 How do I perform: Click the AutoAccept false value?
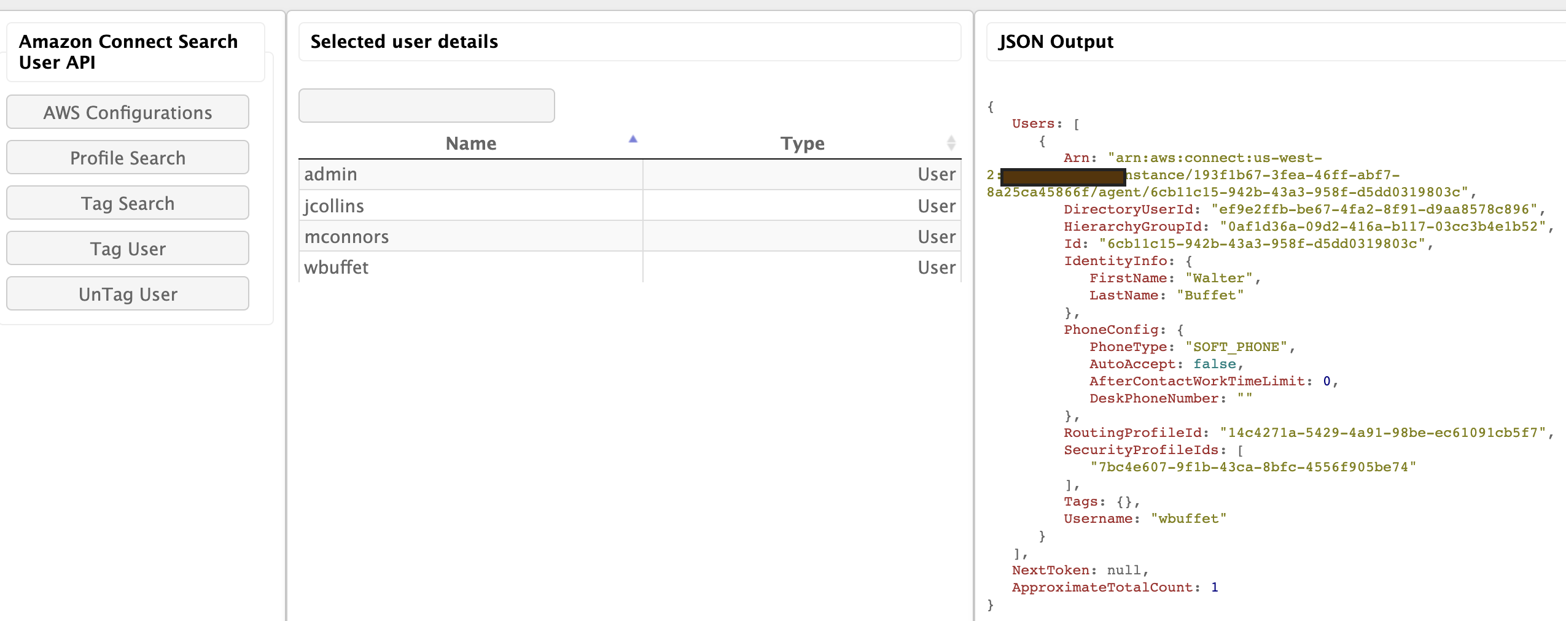click(x=1215, y=364)
